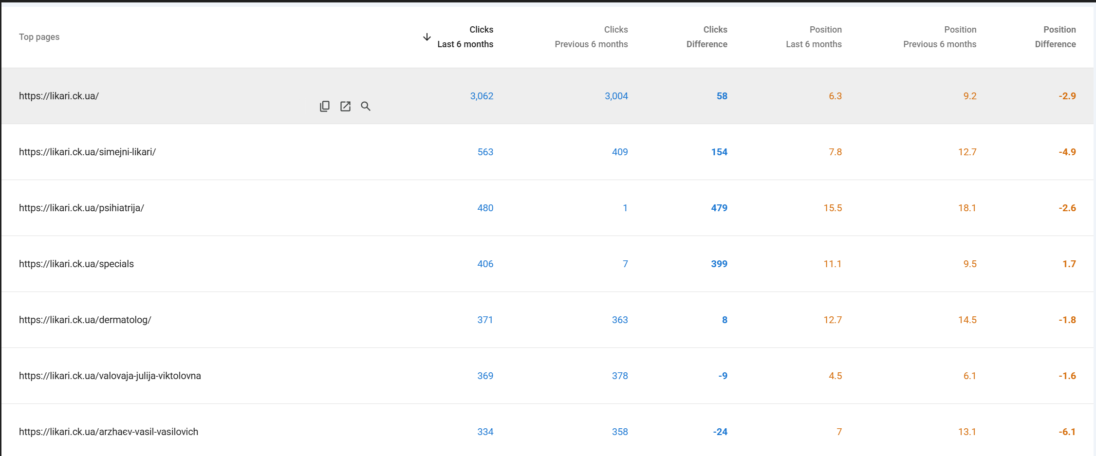Click clicks difference 479

coord(719,208)
